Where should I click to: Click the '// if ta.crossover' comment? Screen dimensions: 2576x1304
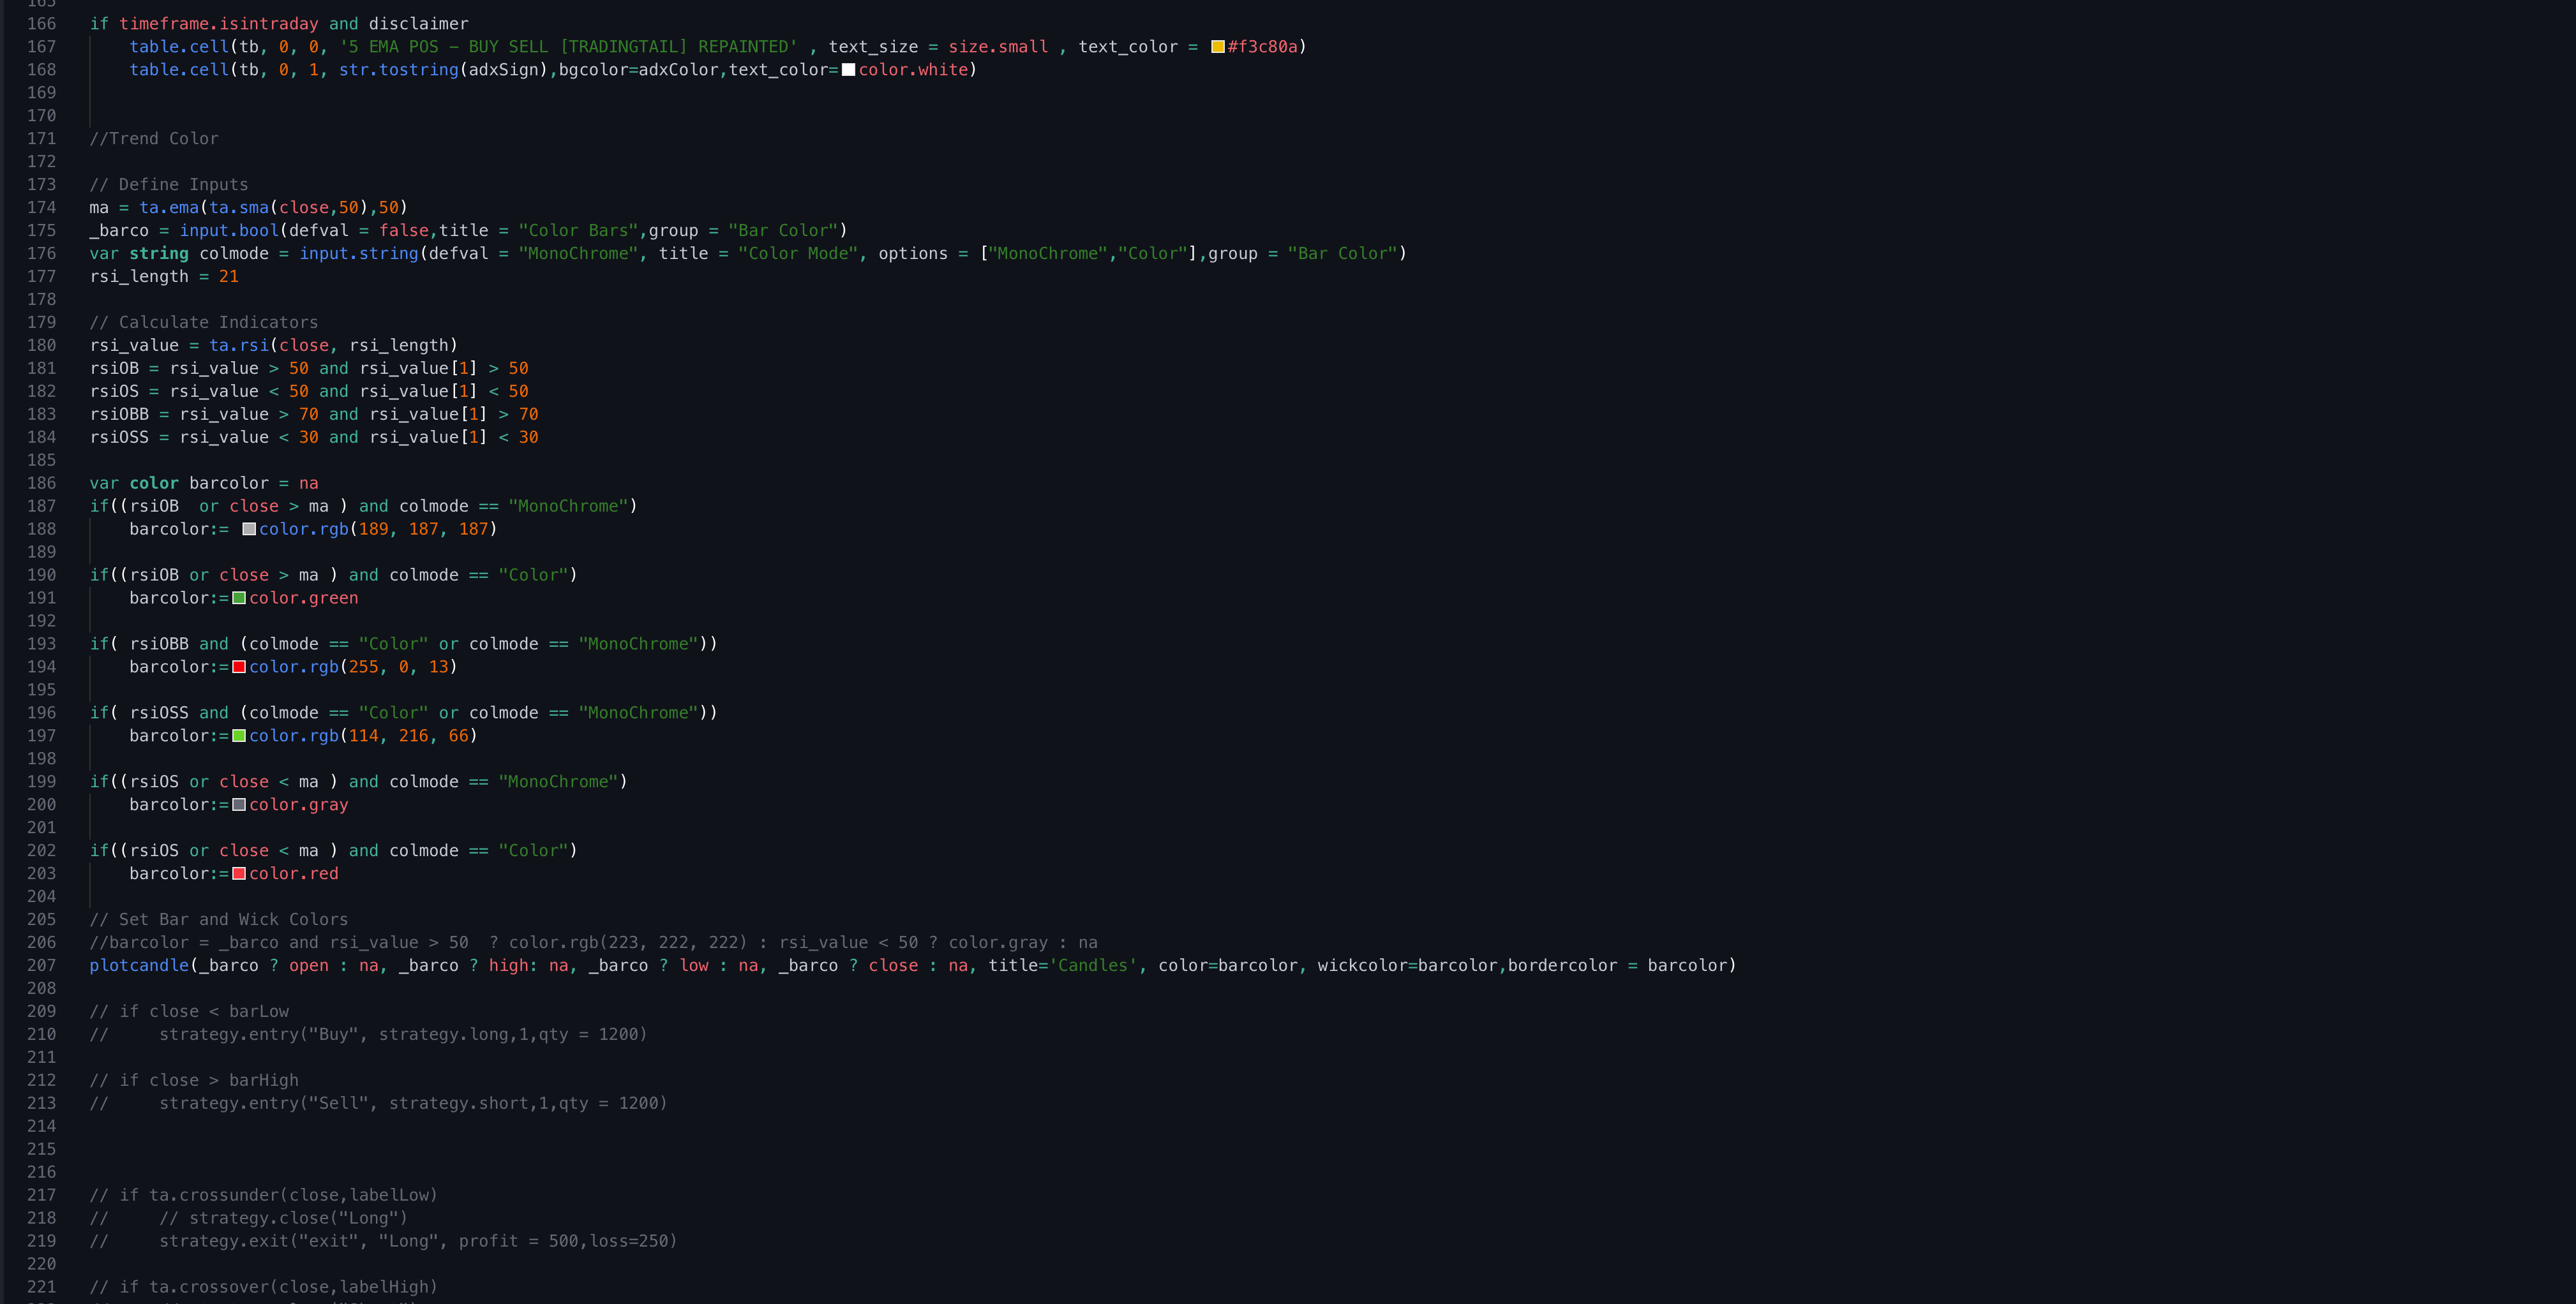(264, 1287)
